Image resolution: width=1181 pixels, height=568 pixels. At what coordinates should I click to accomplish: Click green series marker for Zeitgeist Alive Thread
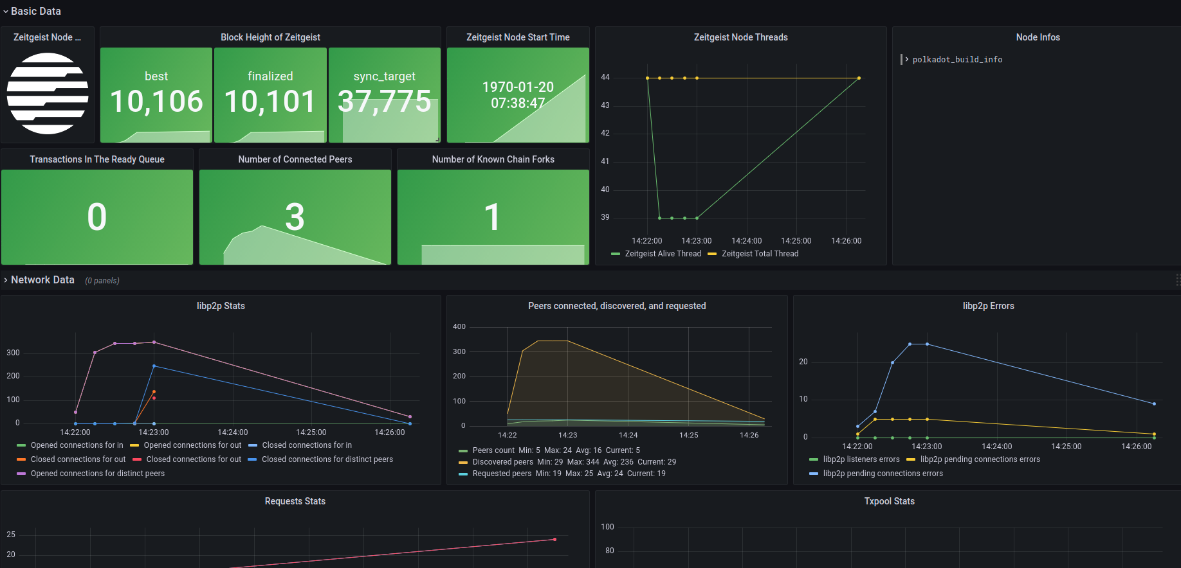(616, 254)
